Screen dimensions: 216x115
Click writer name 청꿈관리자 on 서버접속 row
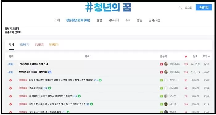[x=175, y=64]
